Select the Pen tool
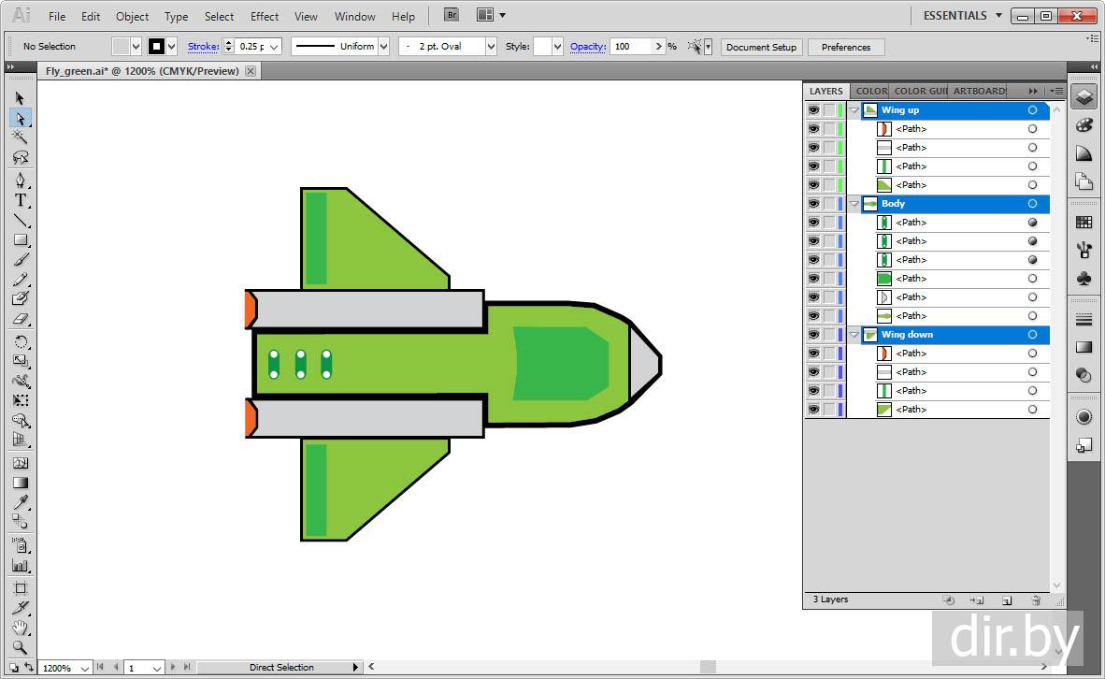The image size is (1105, 679). [20, 180]
